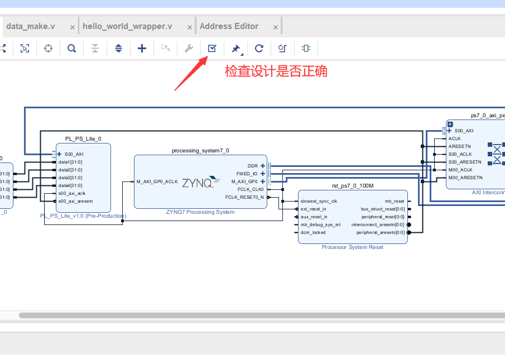Select the mb_debug_sys_rst pin
Image resolution: width=505 pixels, height=359 pixels.
[320, 224]
